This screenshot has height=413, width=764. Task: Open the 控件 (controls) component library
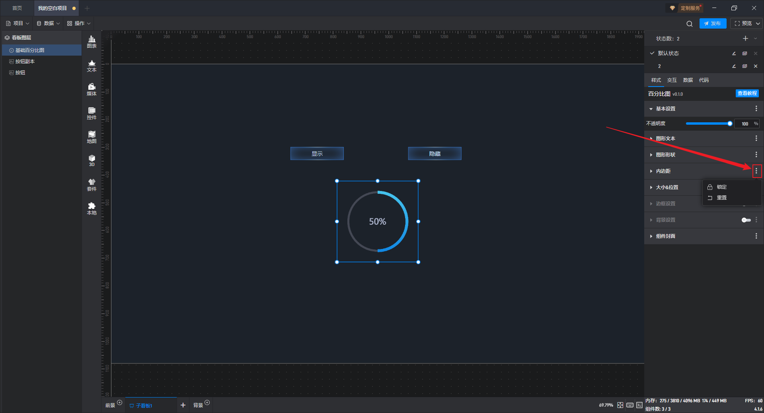[92, 113]
